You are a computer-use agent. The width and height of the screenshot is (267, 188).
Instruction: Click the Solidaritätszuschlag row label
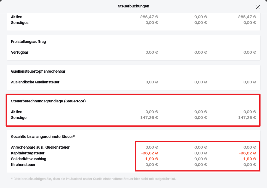pos(29,159)
